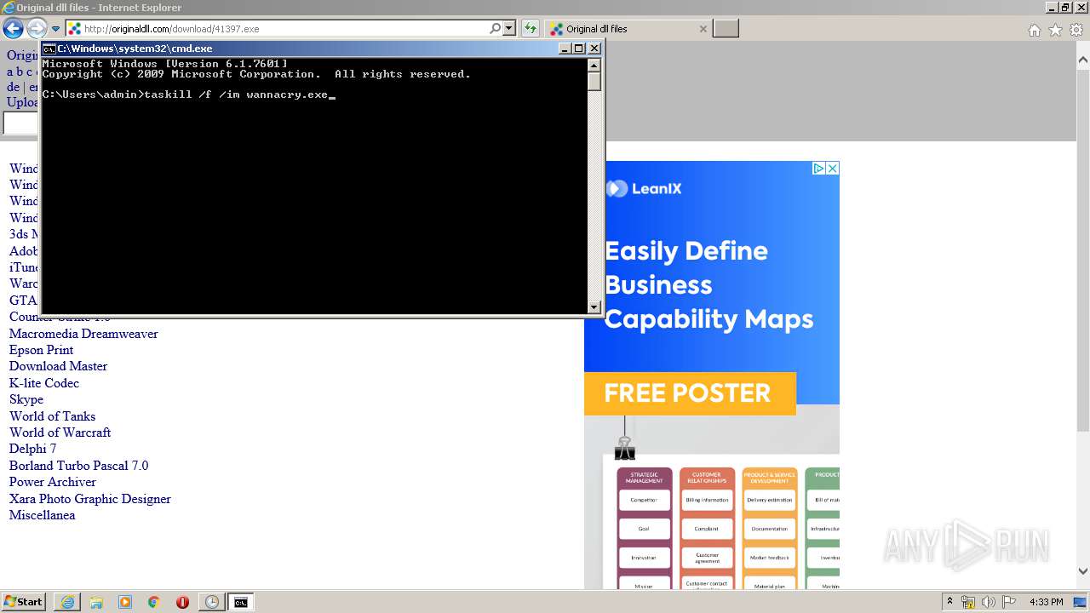Click the cmd.exe taskbar button

tap(241, 602)
